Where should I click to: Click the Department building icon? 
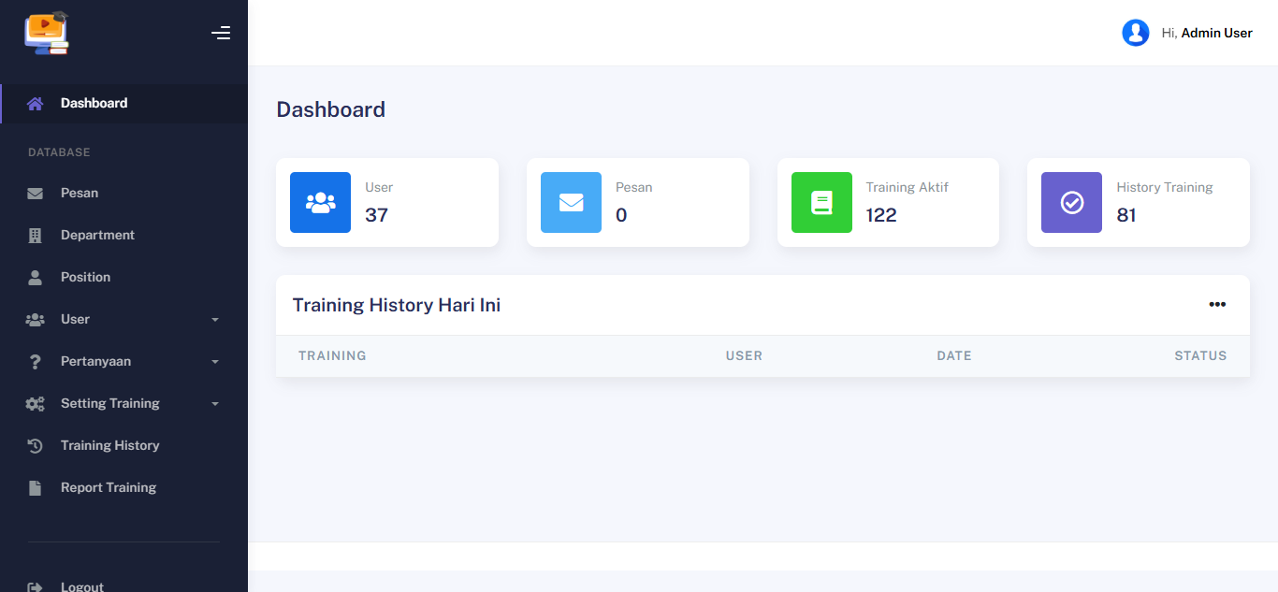click(35, 235)
